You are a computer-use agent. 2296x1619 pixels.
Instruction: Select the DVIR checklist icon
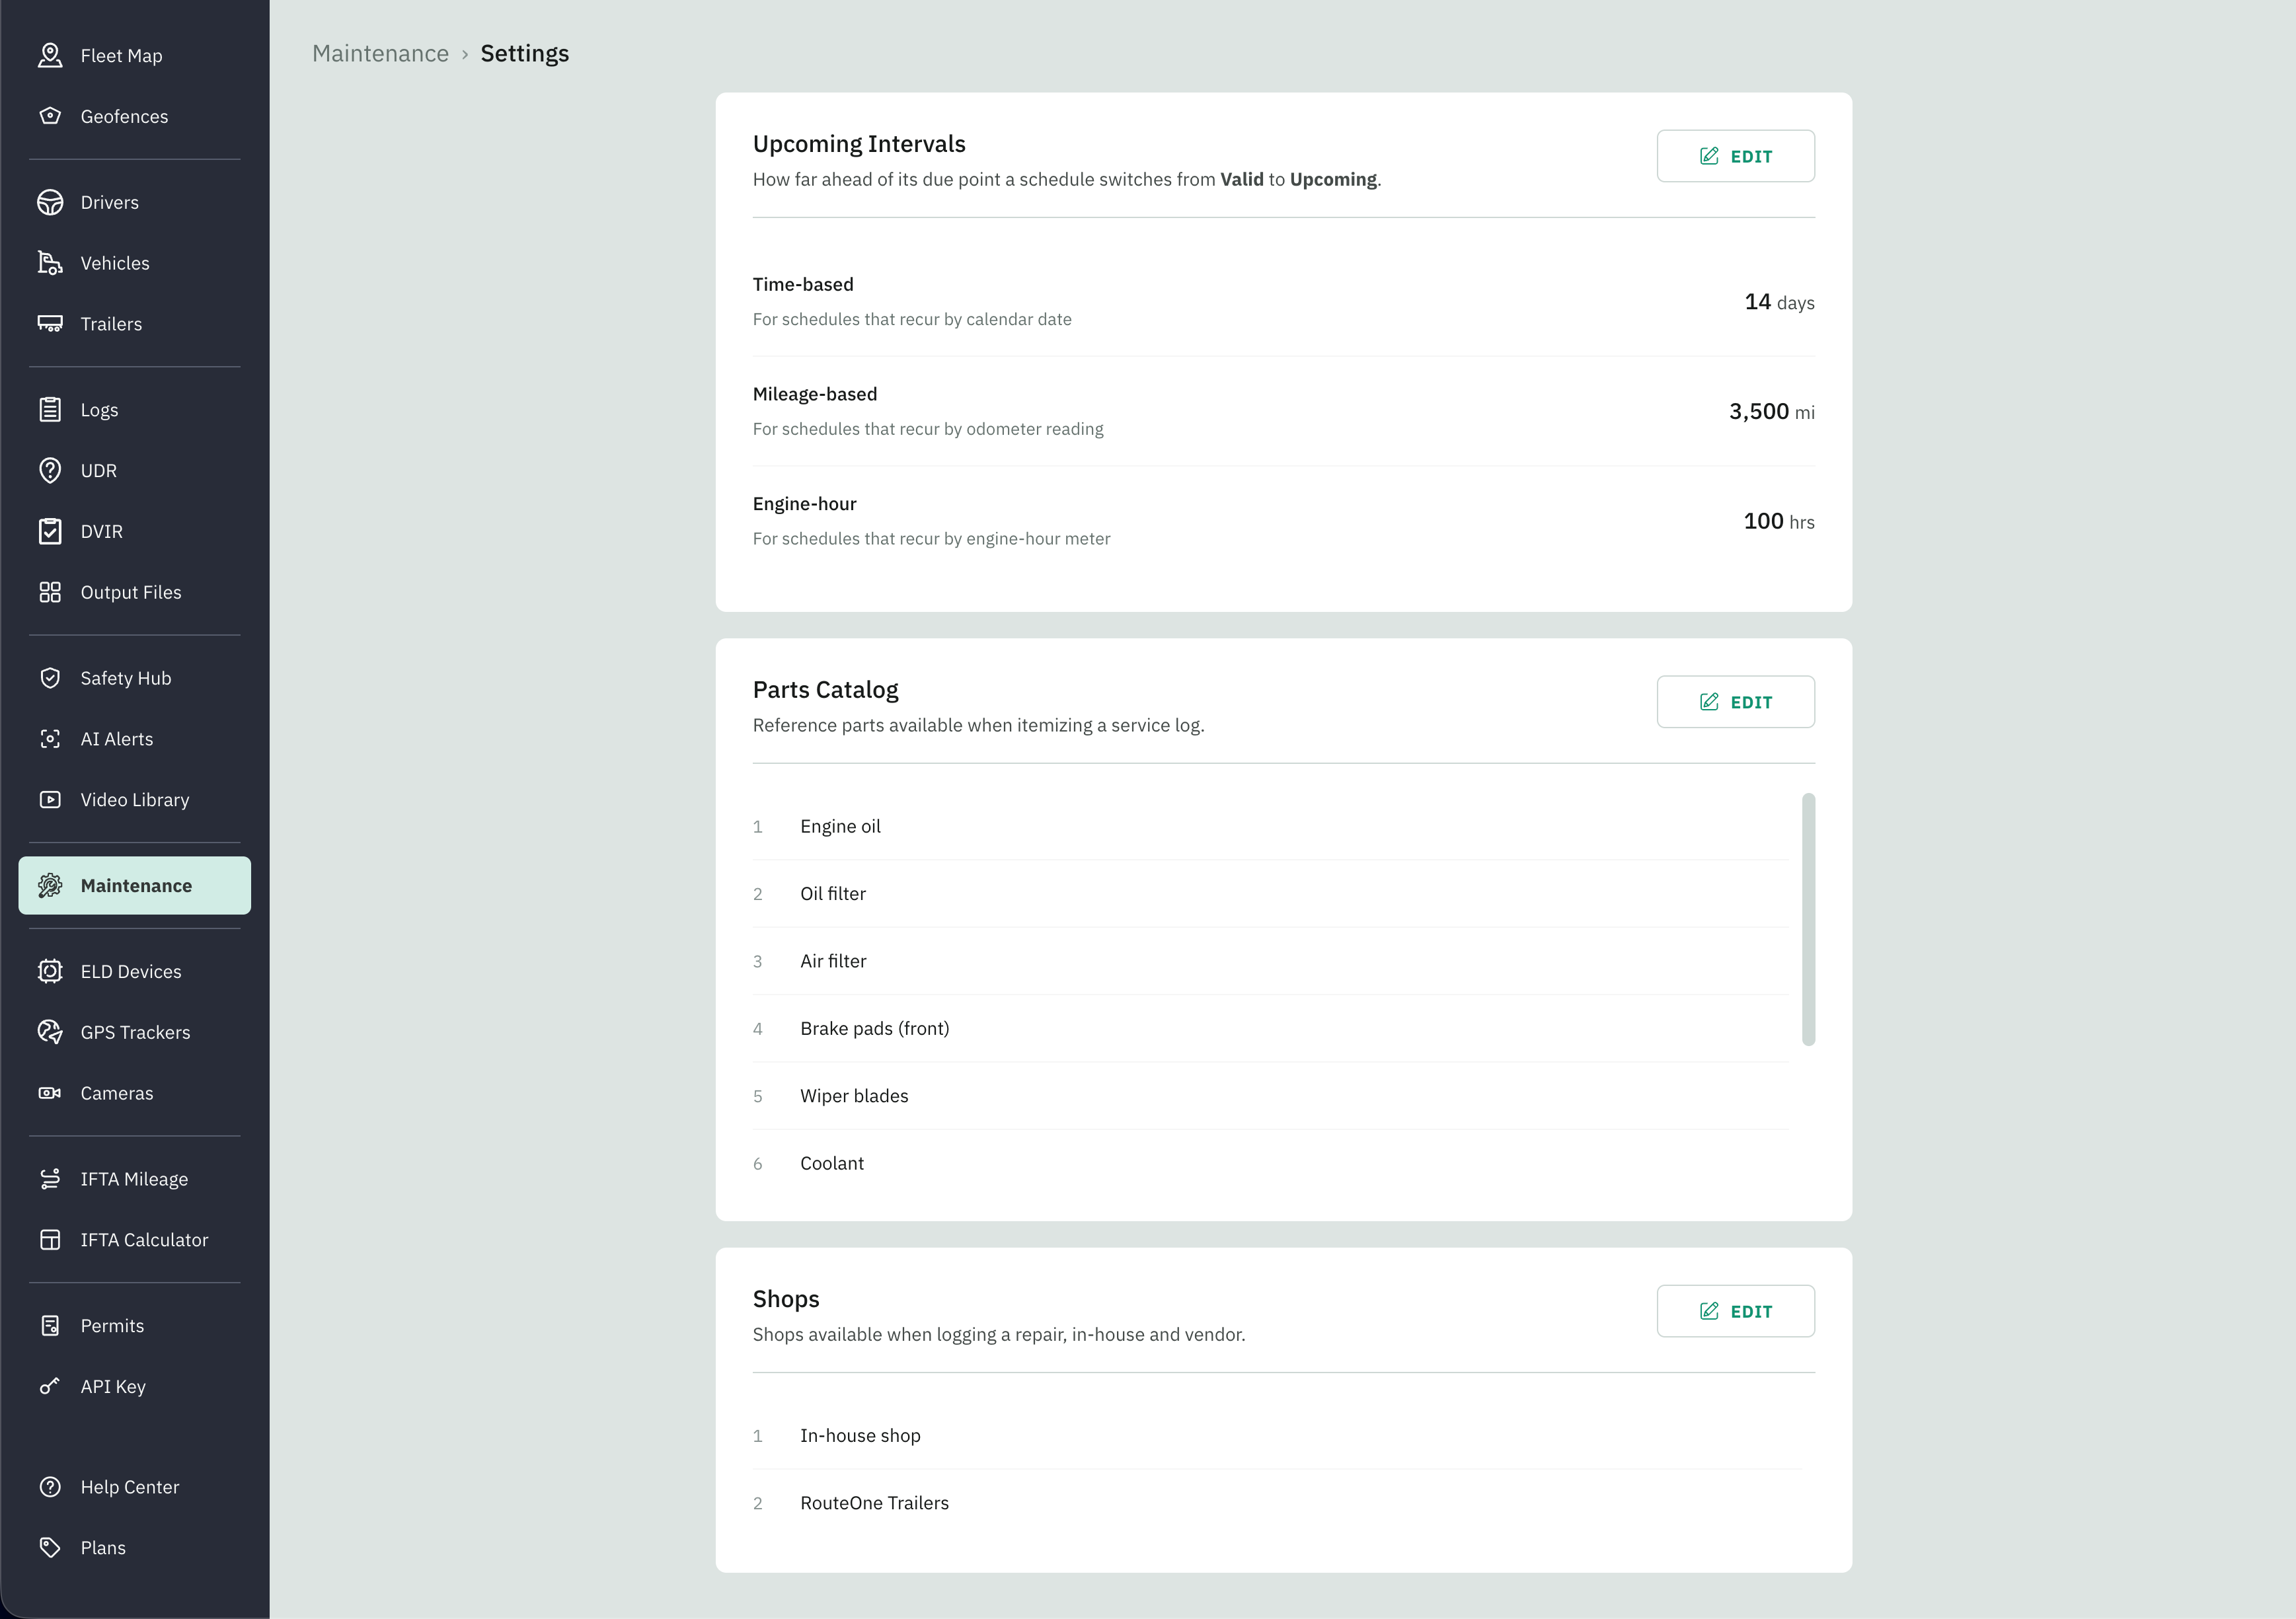[x=50, y=531]
